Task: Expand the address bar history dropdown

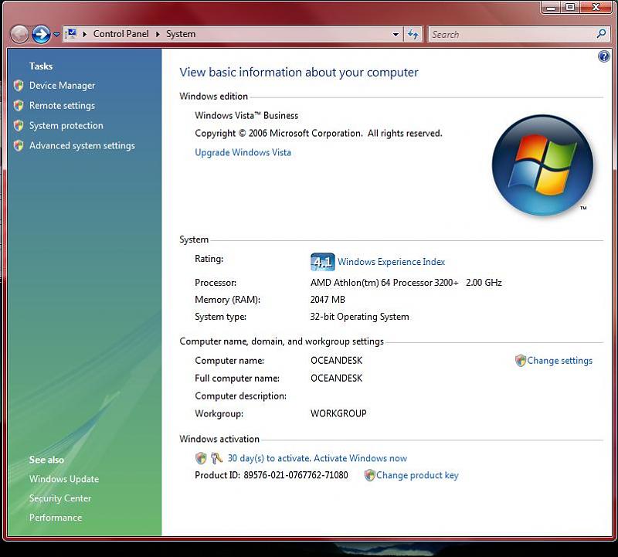Action: pos(396,35)
